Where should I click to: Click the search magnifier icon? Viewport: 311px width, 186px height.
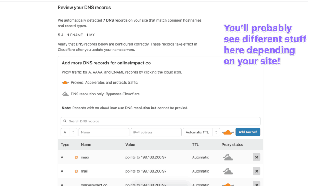tap(65, 121)
